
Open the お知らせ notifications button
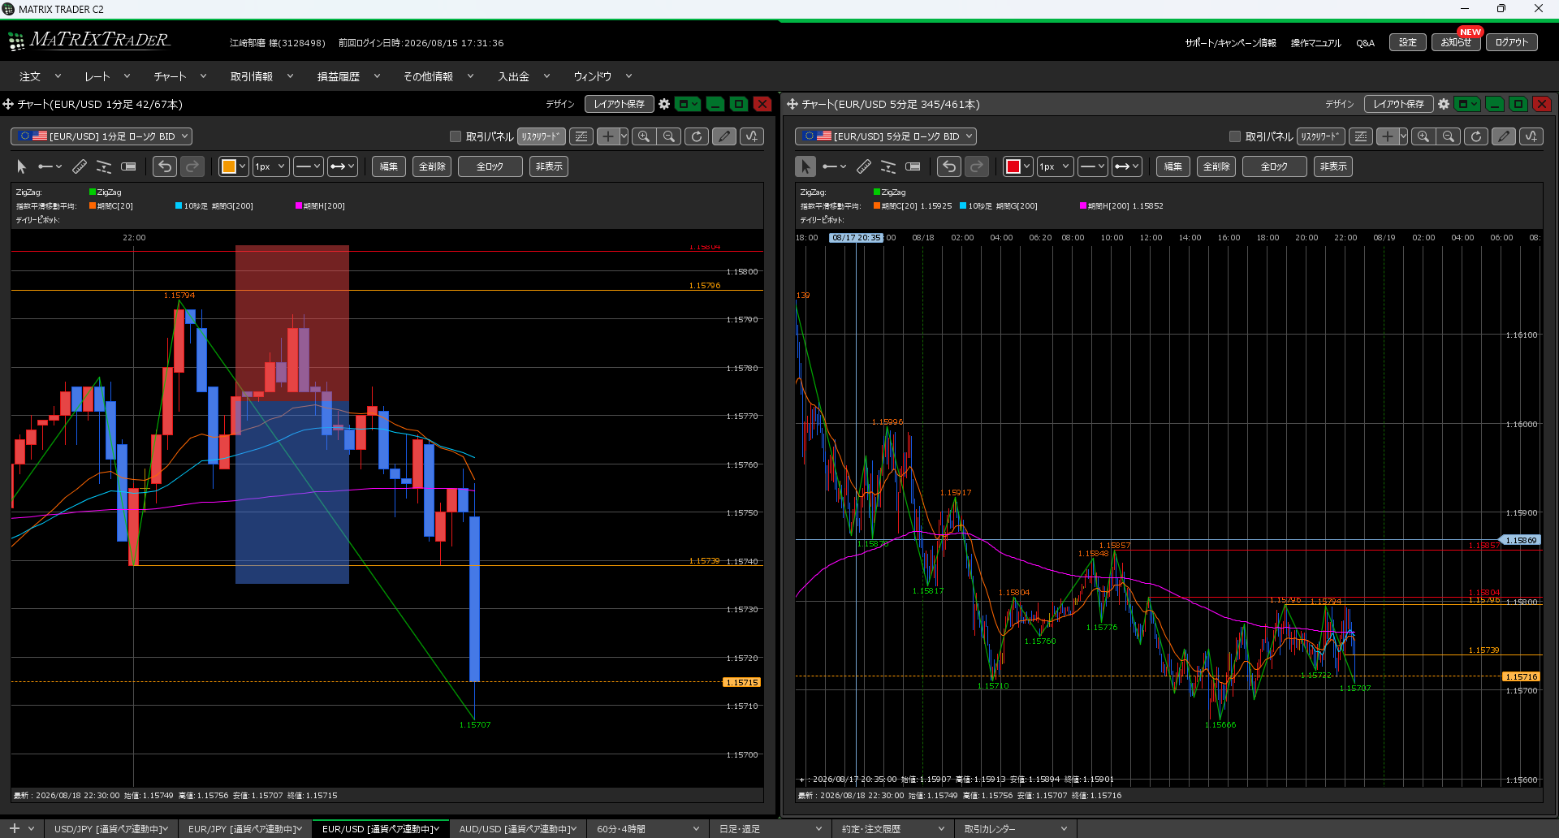tap(1456, 42)
